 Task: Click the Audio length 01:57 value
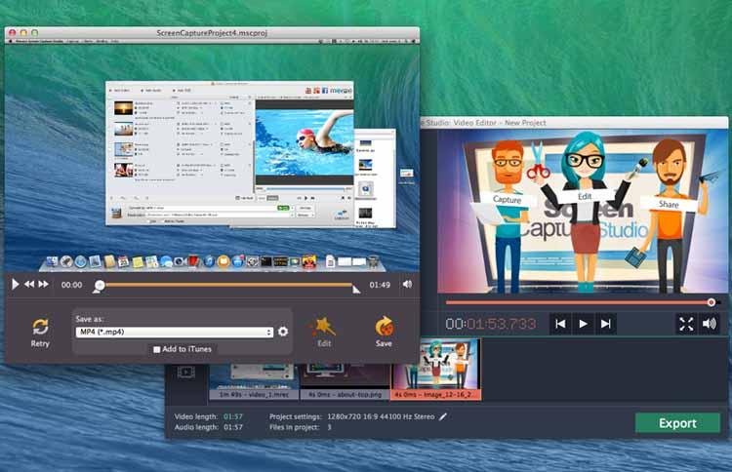(x=233, y=427)
